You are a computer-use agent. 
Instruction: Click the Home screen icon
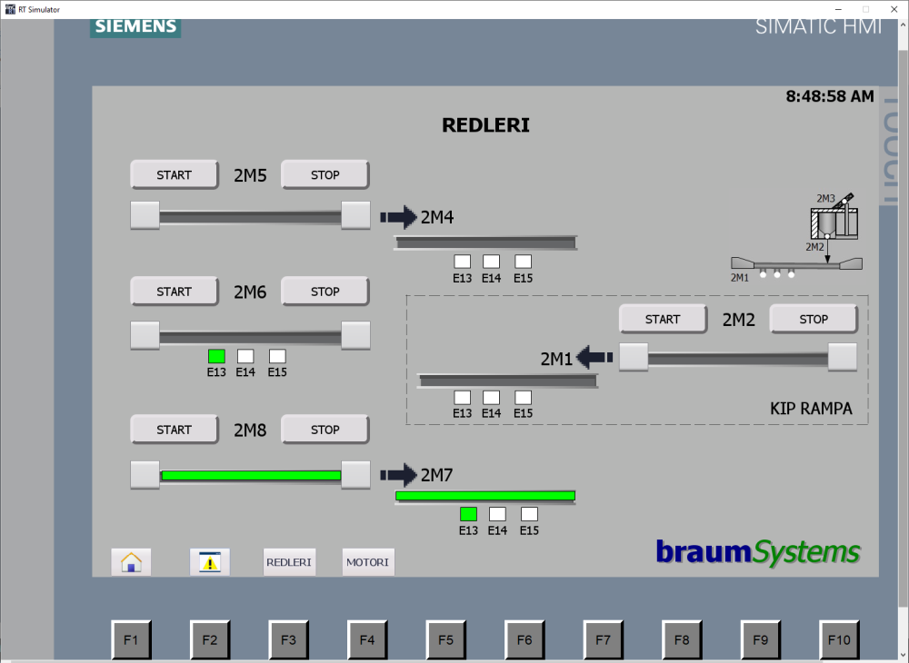coord(131,562)
